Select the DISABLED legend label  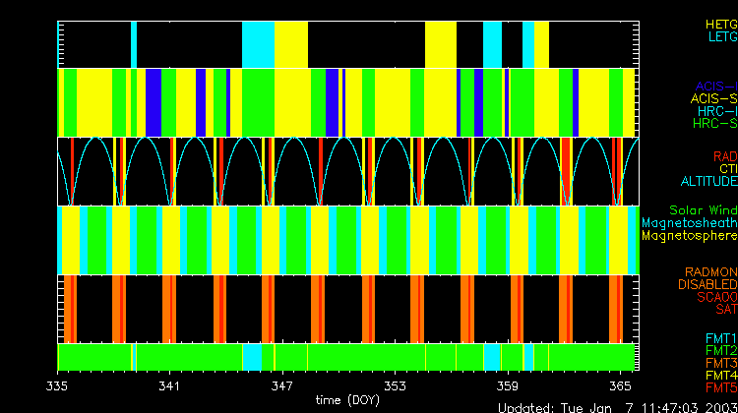click(x=707, y=284)
